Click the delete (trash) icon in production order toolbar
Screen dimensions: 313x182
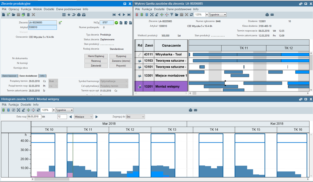[28, 15]
